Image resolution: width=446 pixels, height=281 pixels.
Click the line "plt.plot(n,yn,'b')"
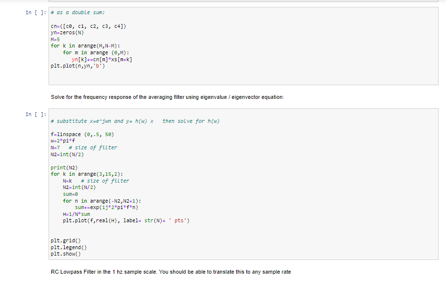77,66
